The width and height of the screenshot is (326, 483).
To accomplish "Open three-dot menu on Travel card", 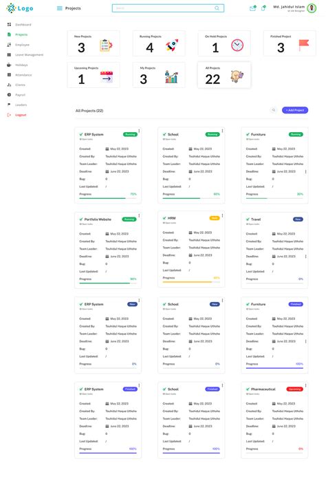I will point(305,256).
